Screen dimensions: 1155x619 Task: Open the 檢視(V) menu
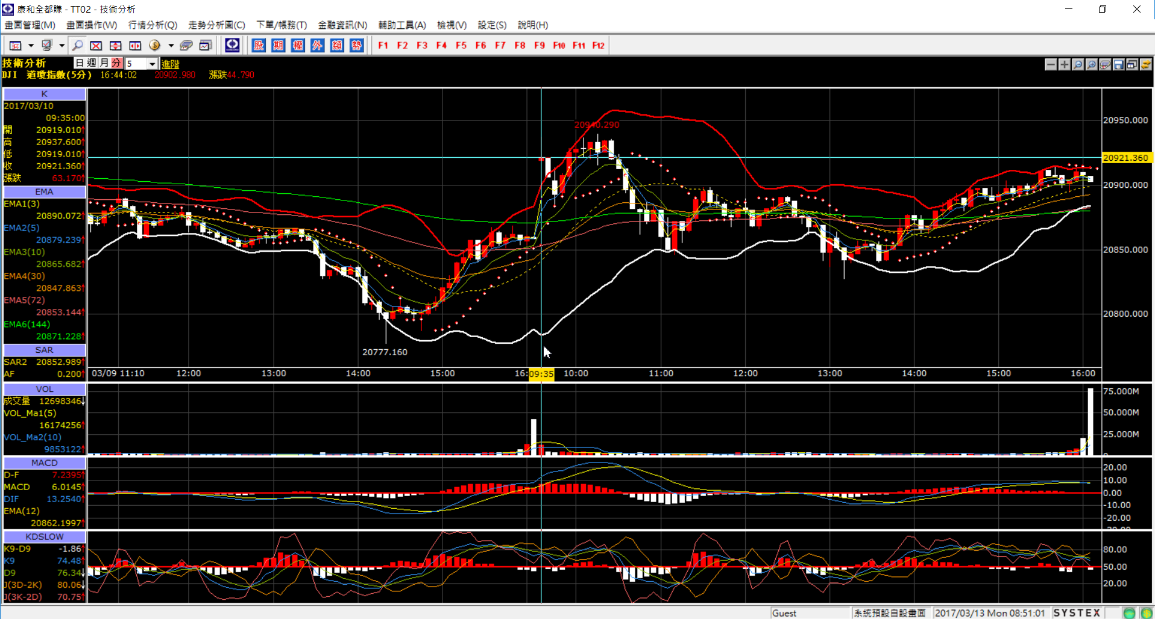pyautogui.click(x=452, y=25)
